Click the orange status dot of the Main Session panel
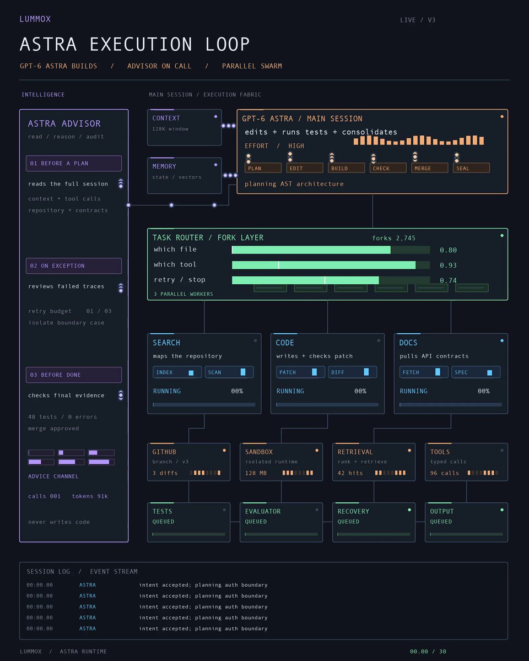529x661 pixels. [x=501, y=117]
